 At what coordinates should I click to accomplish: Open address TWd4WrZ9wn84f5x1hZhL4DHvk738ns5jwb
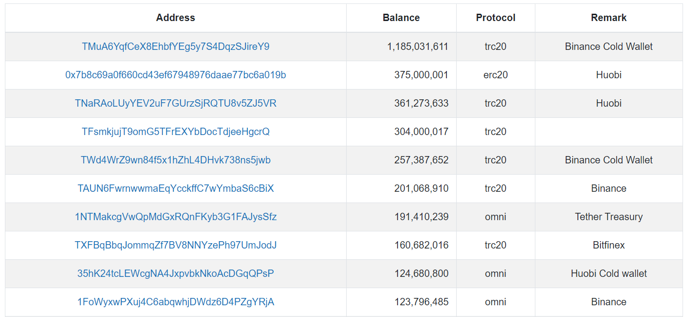click(176, 160)
